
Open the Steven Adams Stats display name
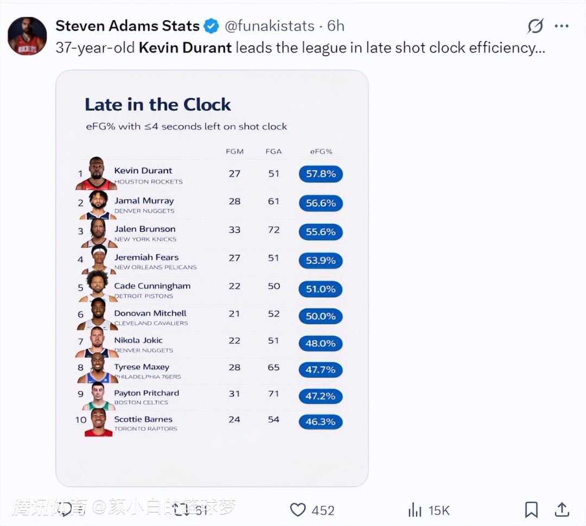point(128,26)
